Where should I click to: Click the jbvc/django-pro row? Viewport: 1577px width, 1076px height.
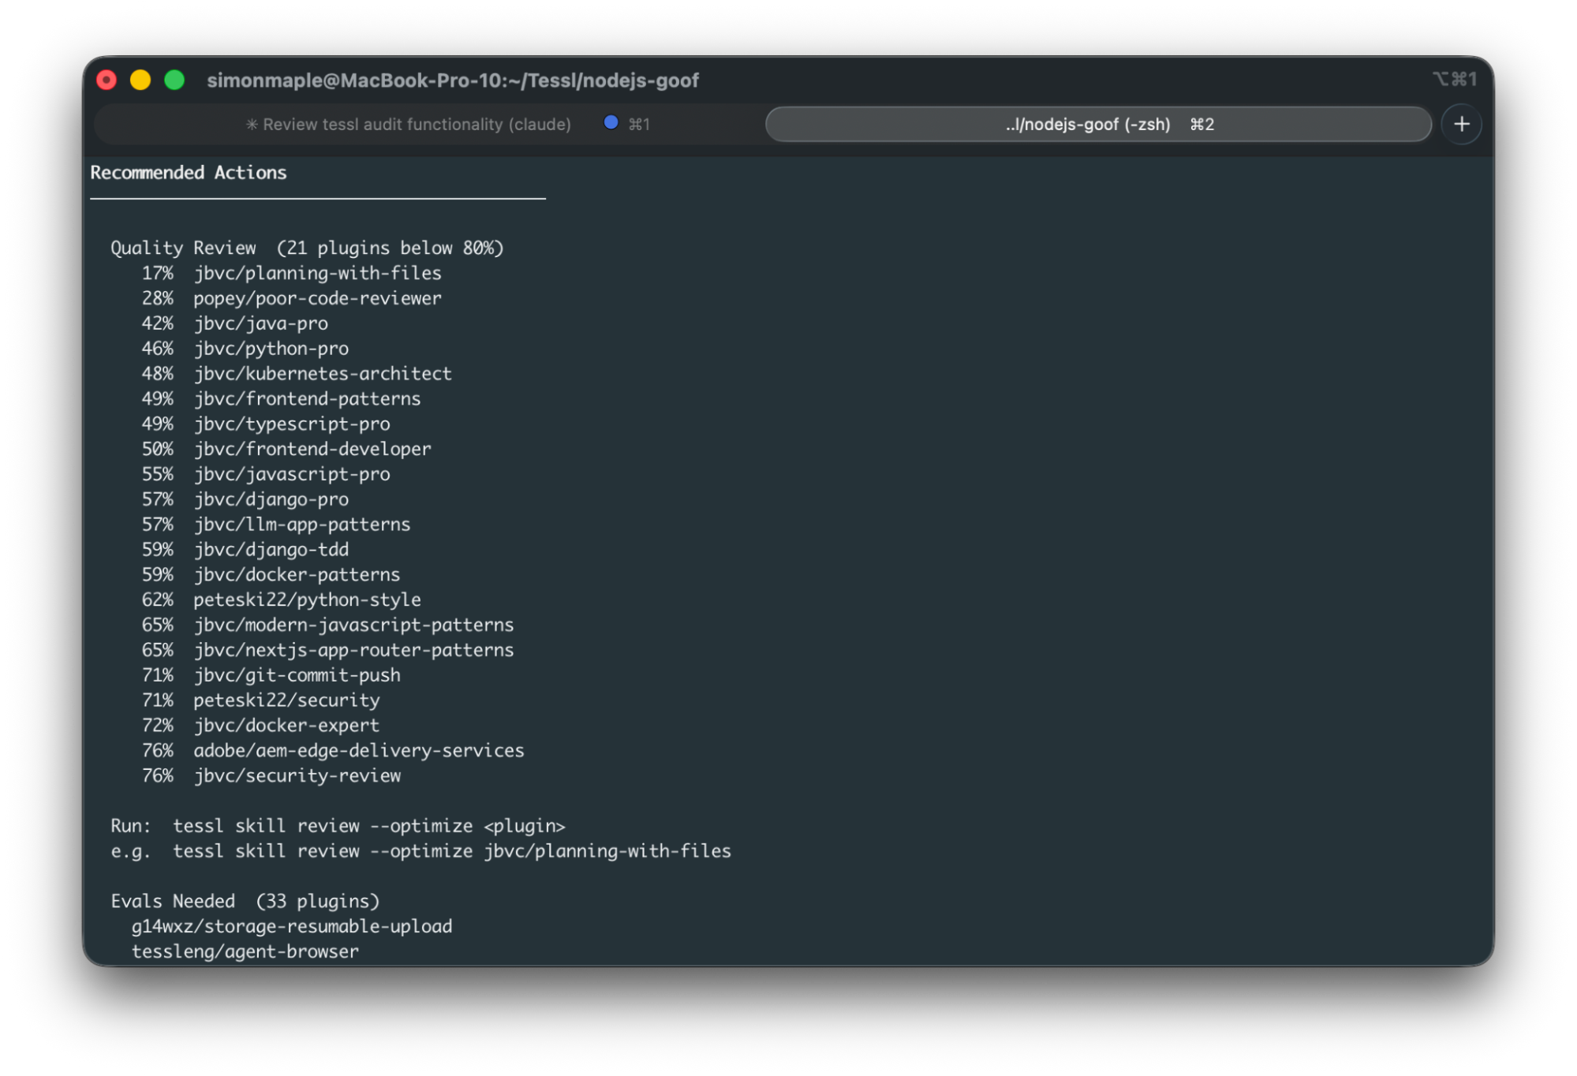click(245, 499)
